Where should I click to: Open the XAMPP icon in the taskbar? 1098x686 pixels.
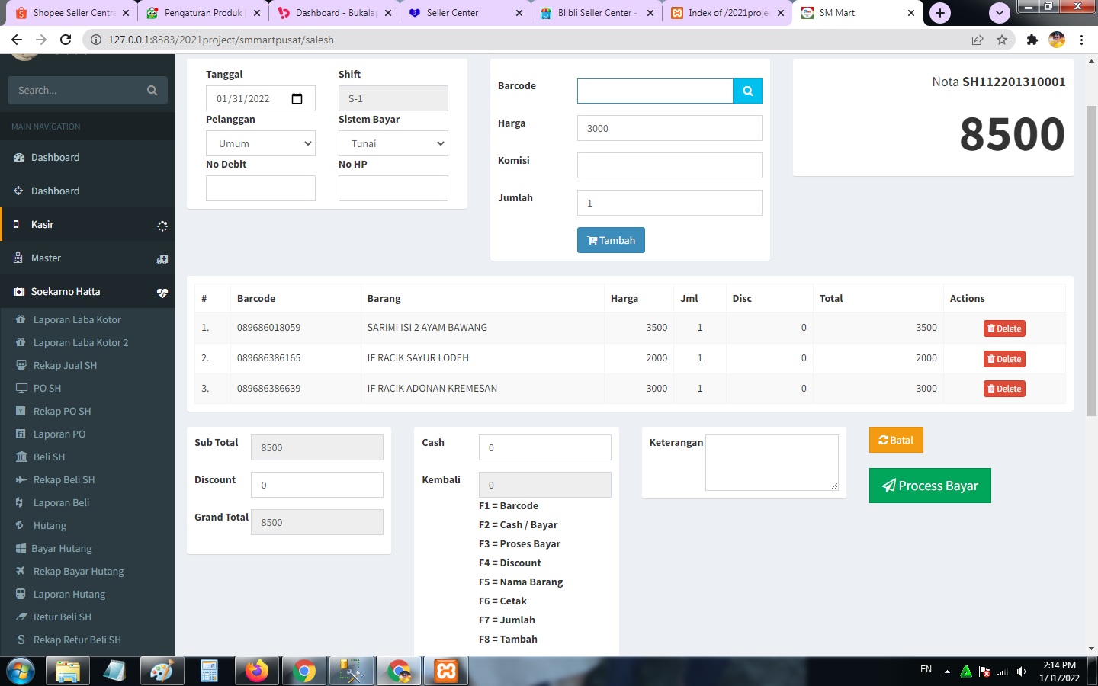pos(446,671)
